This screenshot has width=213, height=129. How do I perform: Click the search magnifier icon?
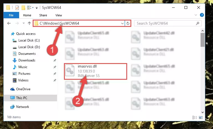(198, 23)
